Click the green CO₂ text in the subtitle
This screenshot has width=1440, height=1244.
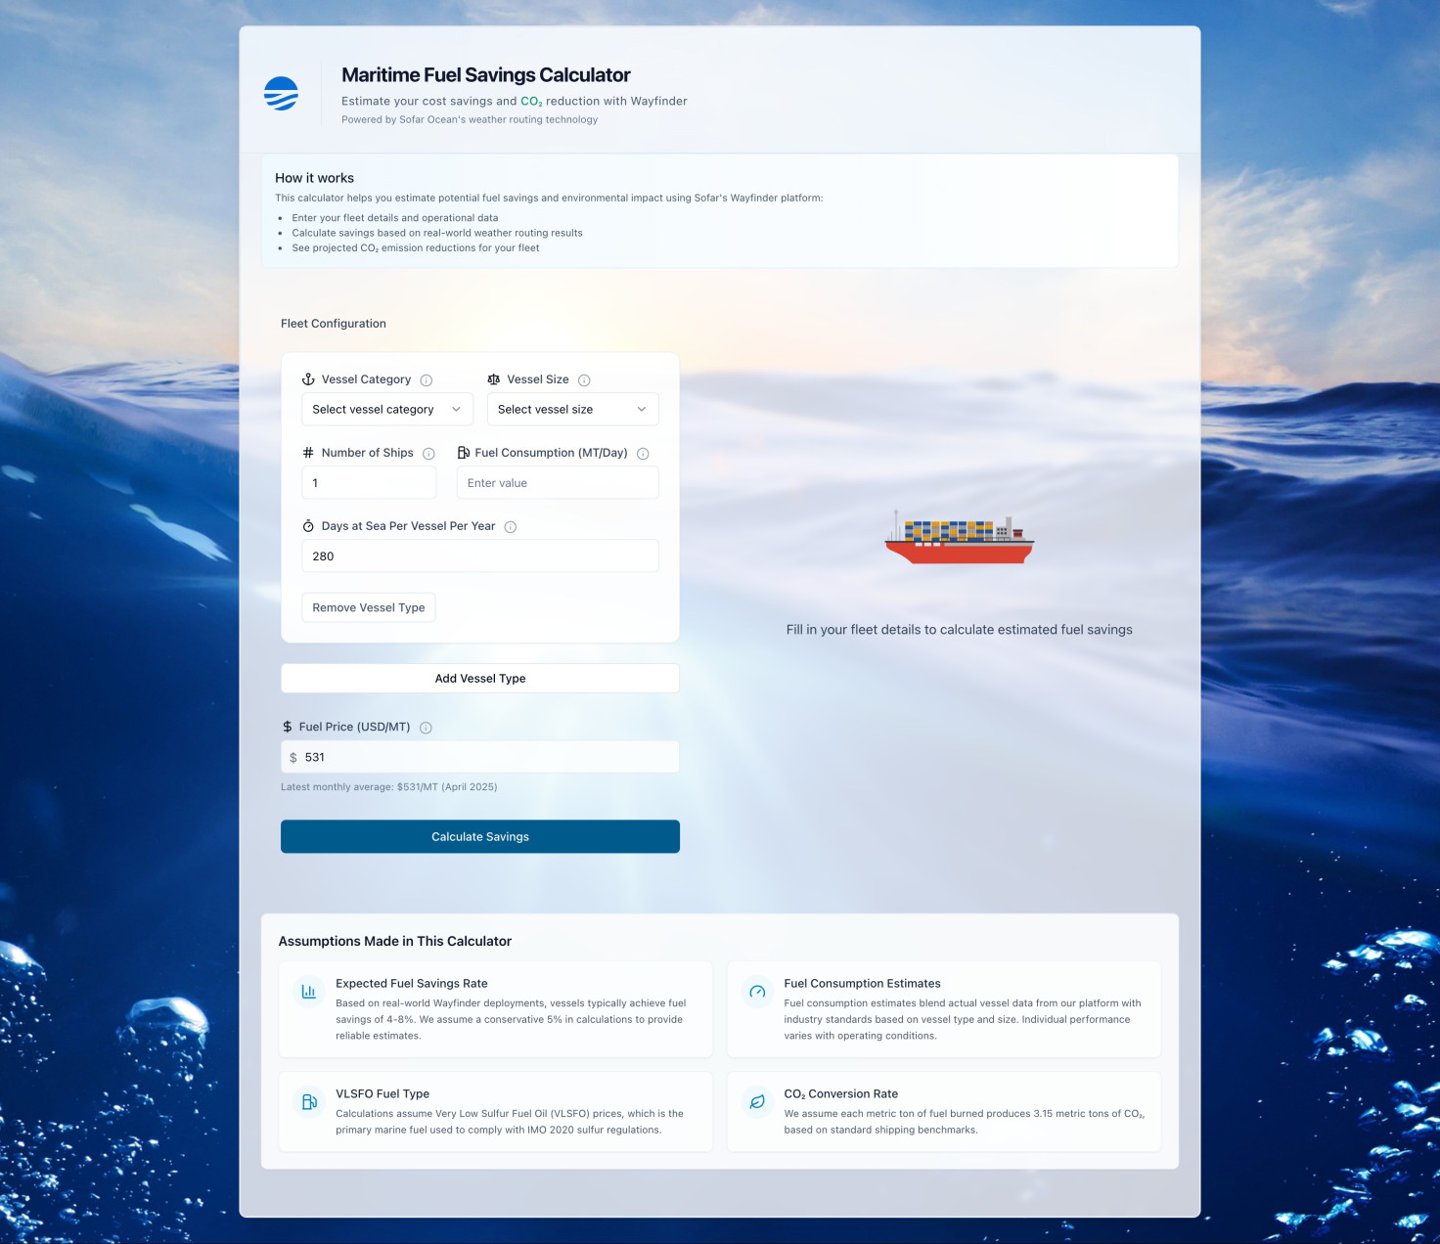pos(531,102)
